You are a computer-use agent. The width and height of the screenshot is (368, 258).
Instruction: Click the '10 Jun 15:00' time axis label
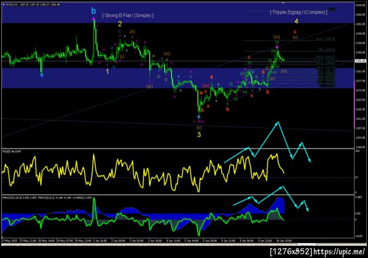tap(284, 241)
